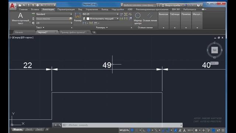
Task: Click the Undo arrow in quick access toolbar
Action: click(42, 5)
